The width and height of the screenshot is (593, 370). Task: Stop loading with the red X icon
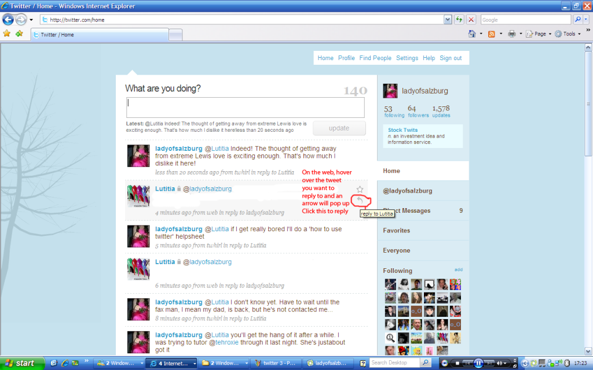pyautogui.click(x=471, y=20)
